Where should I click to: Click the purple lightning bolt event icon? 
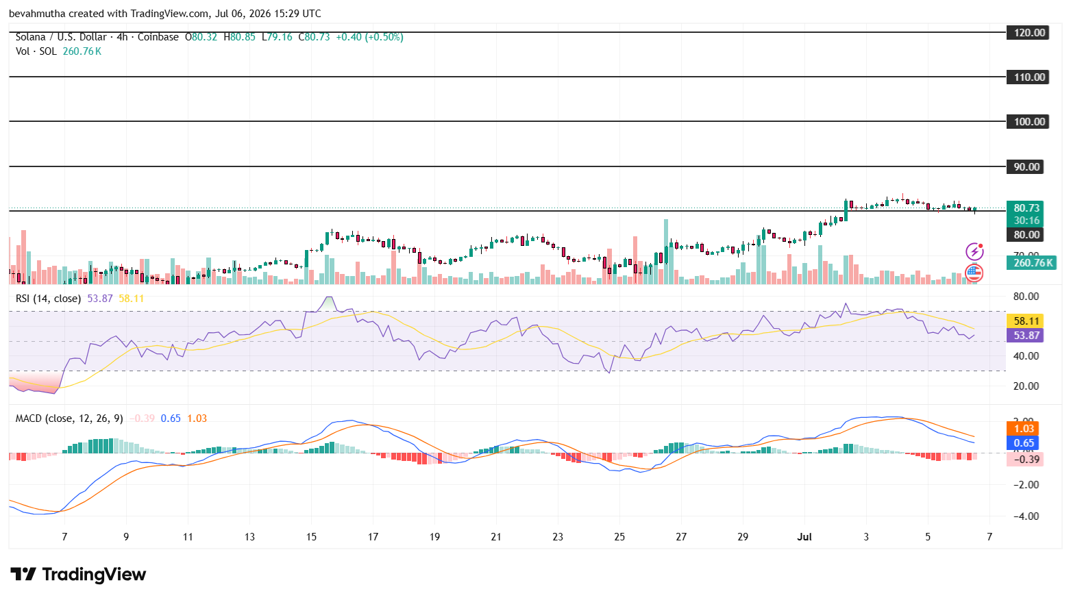tap(974, 251)
